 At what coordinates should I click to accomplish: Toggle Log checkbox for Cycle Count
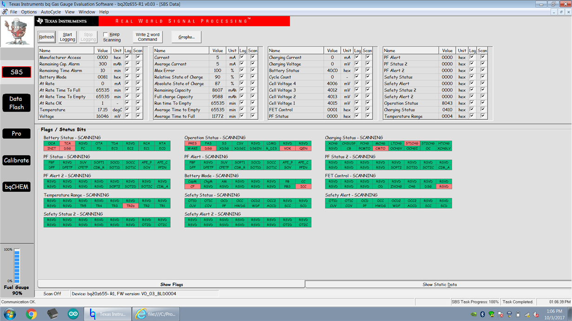357,77
